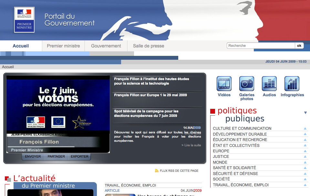Toggle the EUROPE section arrow
Screen dimensions: 310x196
(x=305, y=151)
